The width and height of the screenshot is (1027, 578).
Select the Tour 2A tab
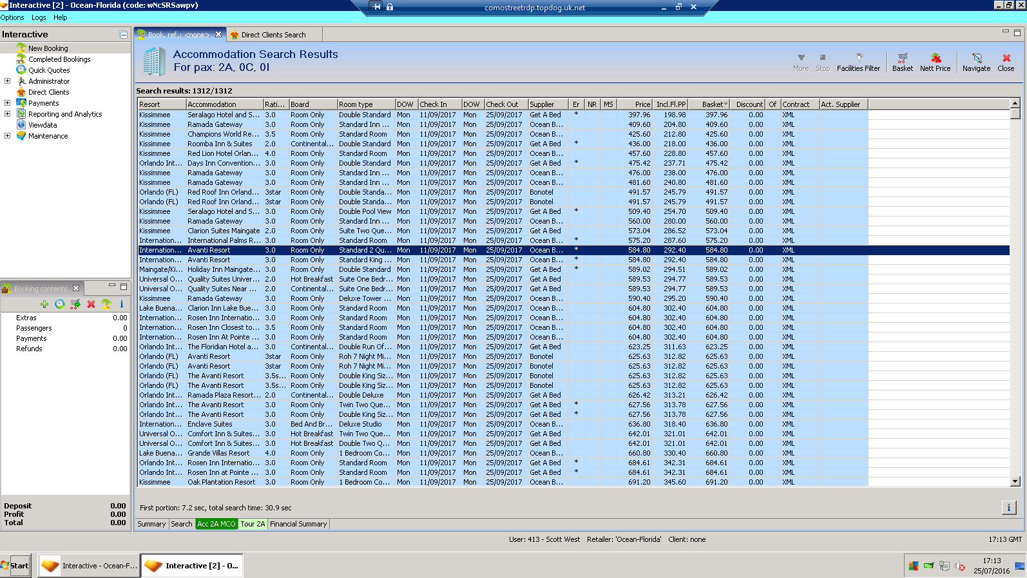253,524
